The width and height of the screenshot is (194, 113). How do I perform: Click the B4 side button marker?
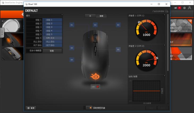pyautogui.click(x=72, y=60)
